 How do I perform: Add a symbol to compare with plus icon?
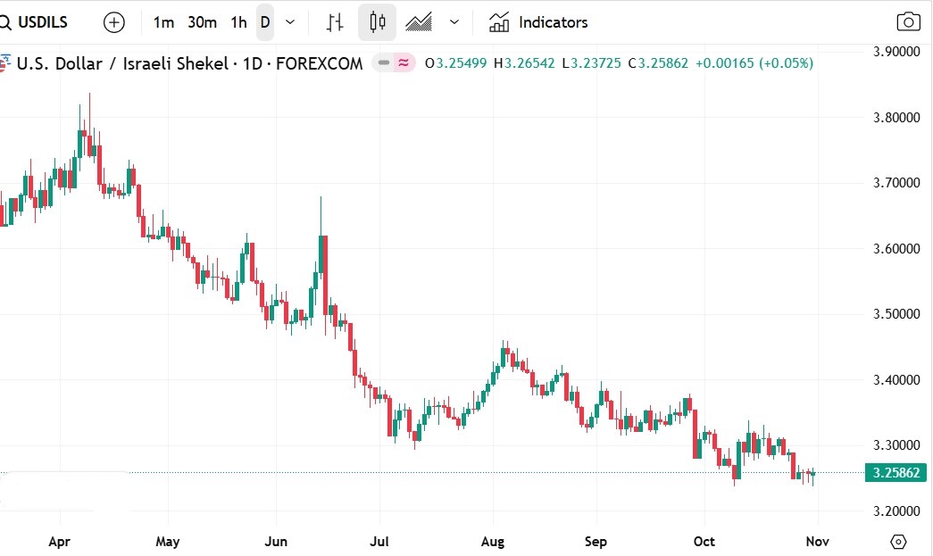coord(114,22)
